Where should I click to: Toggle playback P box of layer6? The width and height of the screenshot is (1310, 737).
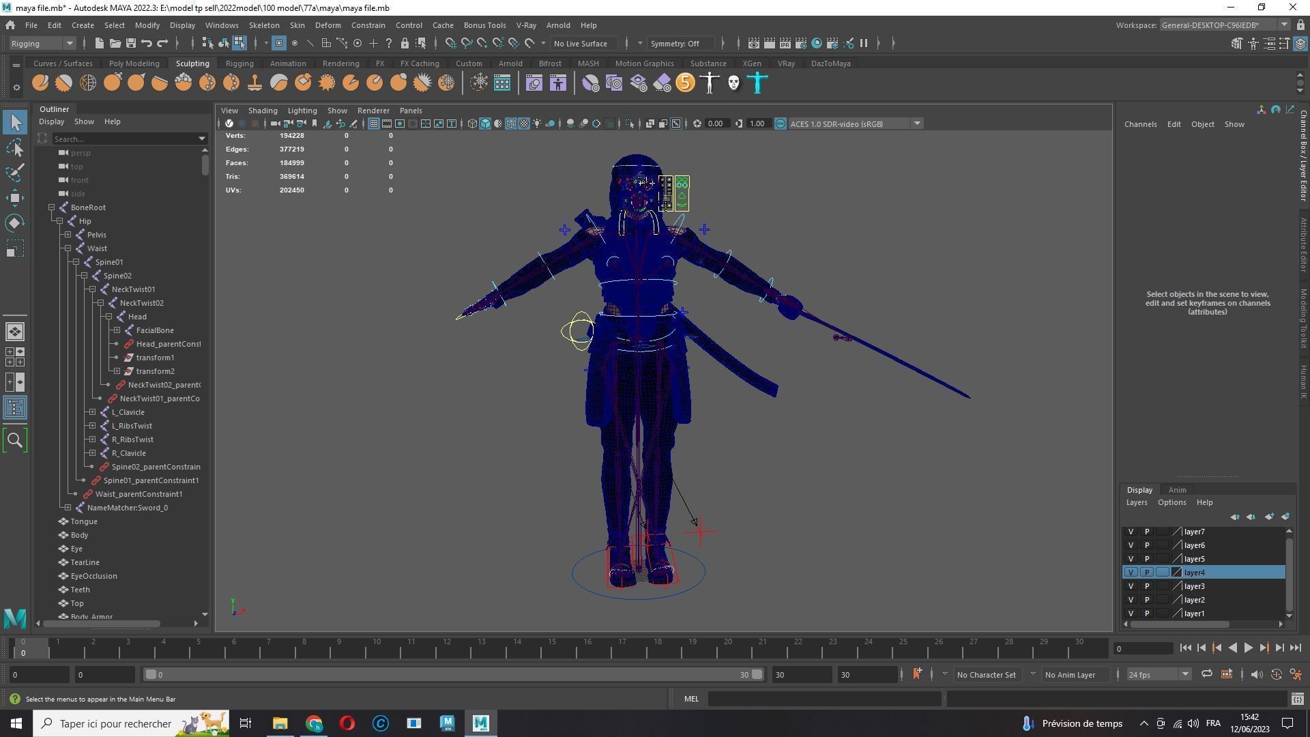click(1146, 545)
